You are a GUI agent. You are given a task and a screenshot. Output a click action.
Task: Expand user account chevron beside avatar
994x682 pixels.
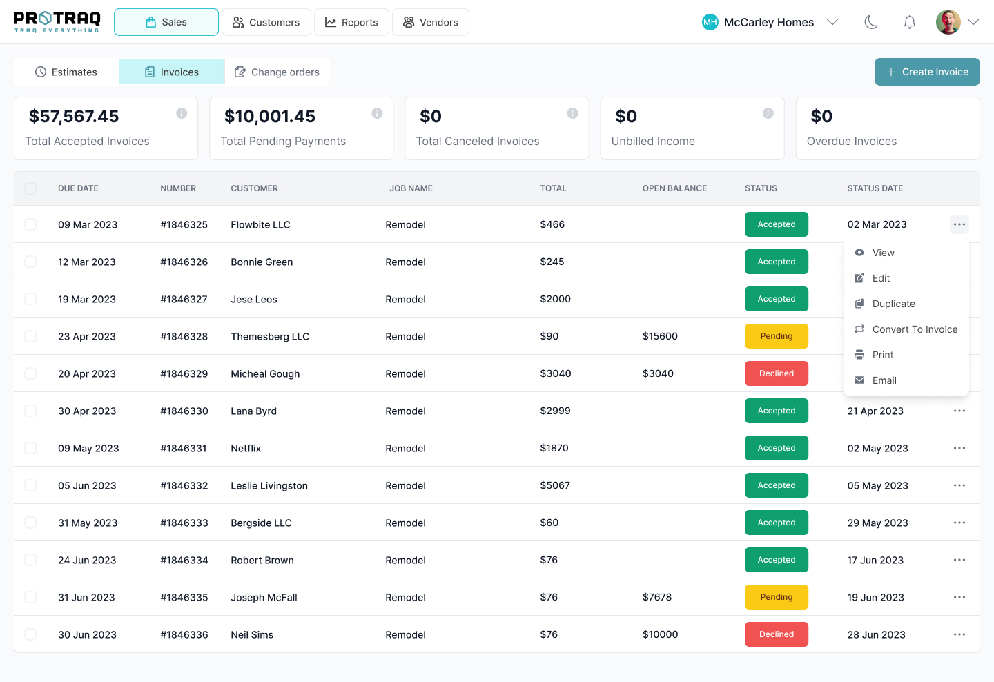pyautogui.click(x=973, y=22)
